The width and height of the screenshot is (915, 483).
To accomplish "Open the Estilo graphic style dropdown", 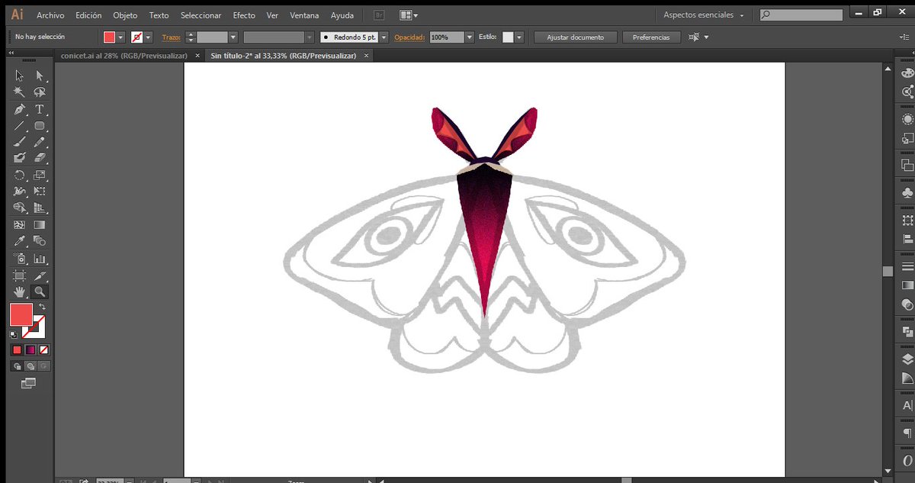I will click(519, 37).
